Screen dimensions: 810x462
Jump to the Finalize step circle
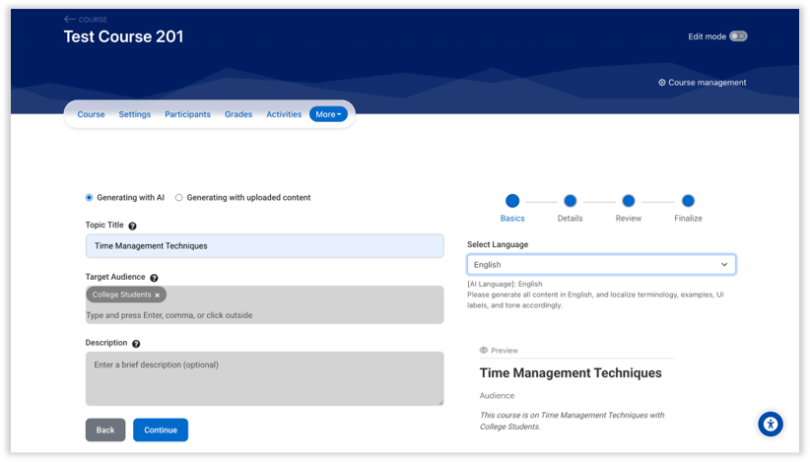click(688, 201)
